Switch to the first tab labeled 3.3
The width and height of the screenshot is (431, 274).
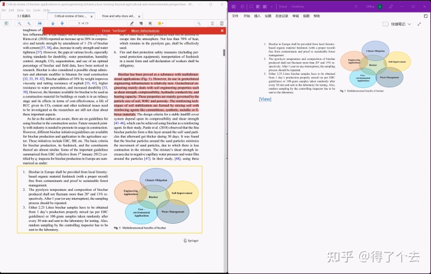[24, 16]
